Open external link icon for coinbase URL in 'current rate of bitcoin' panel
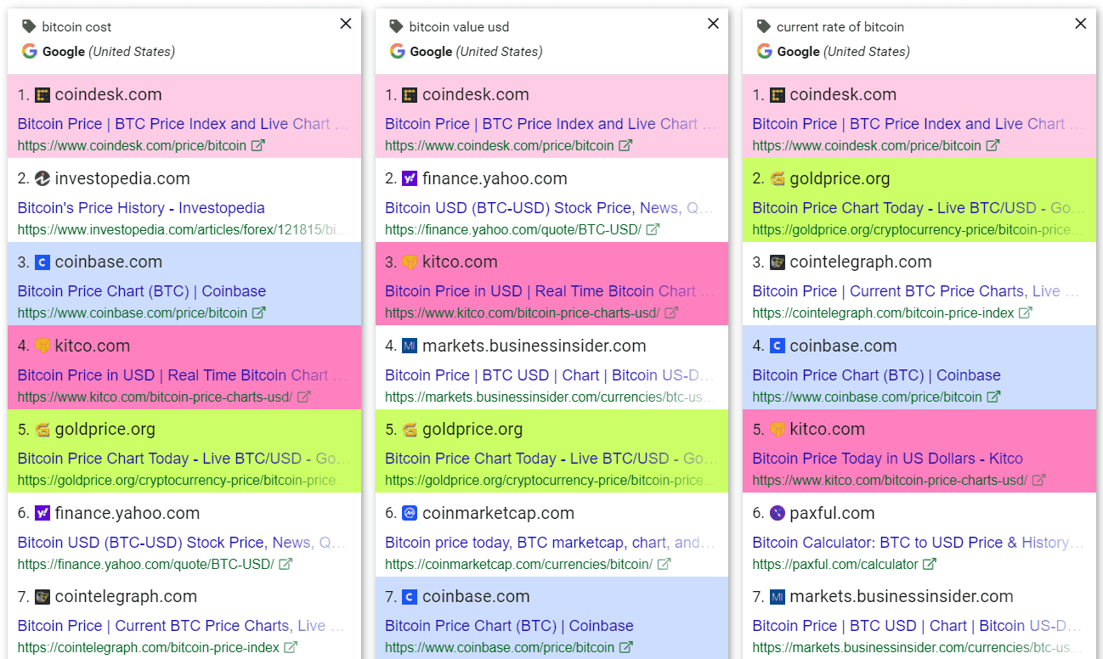 (x=993, y=397)
